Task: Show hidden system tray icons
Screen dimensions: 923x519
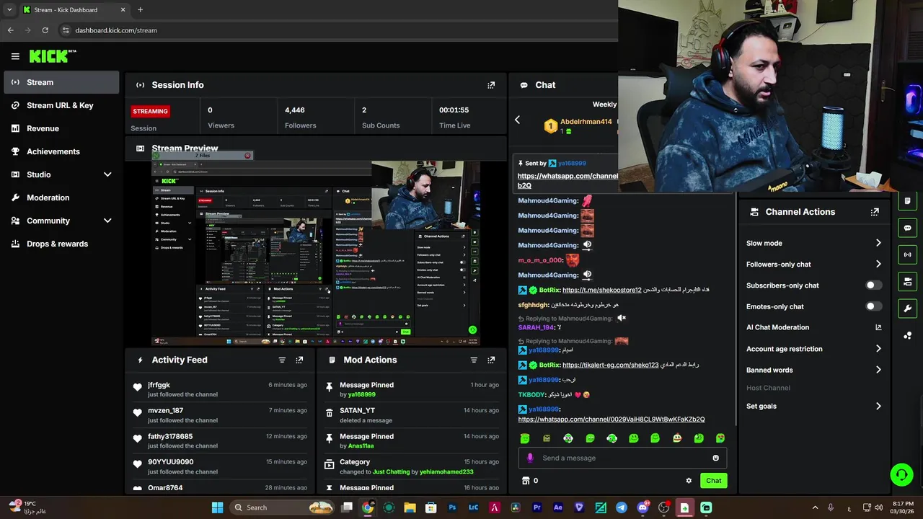Action: point(815,507)
